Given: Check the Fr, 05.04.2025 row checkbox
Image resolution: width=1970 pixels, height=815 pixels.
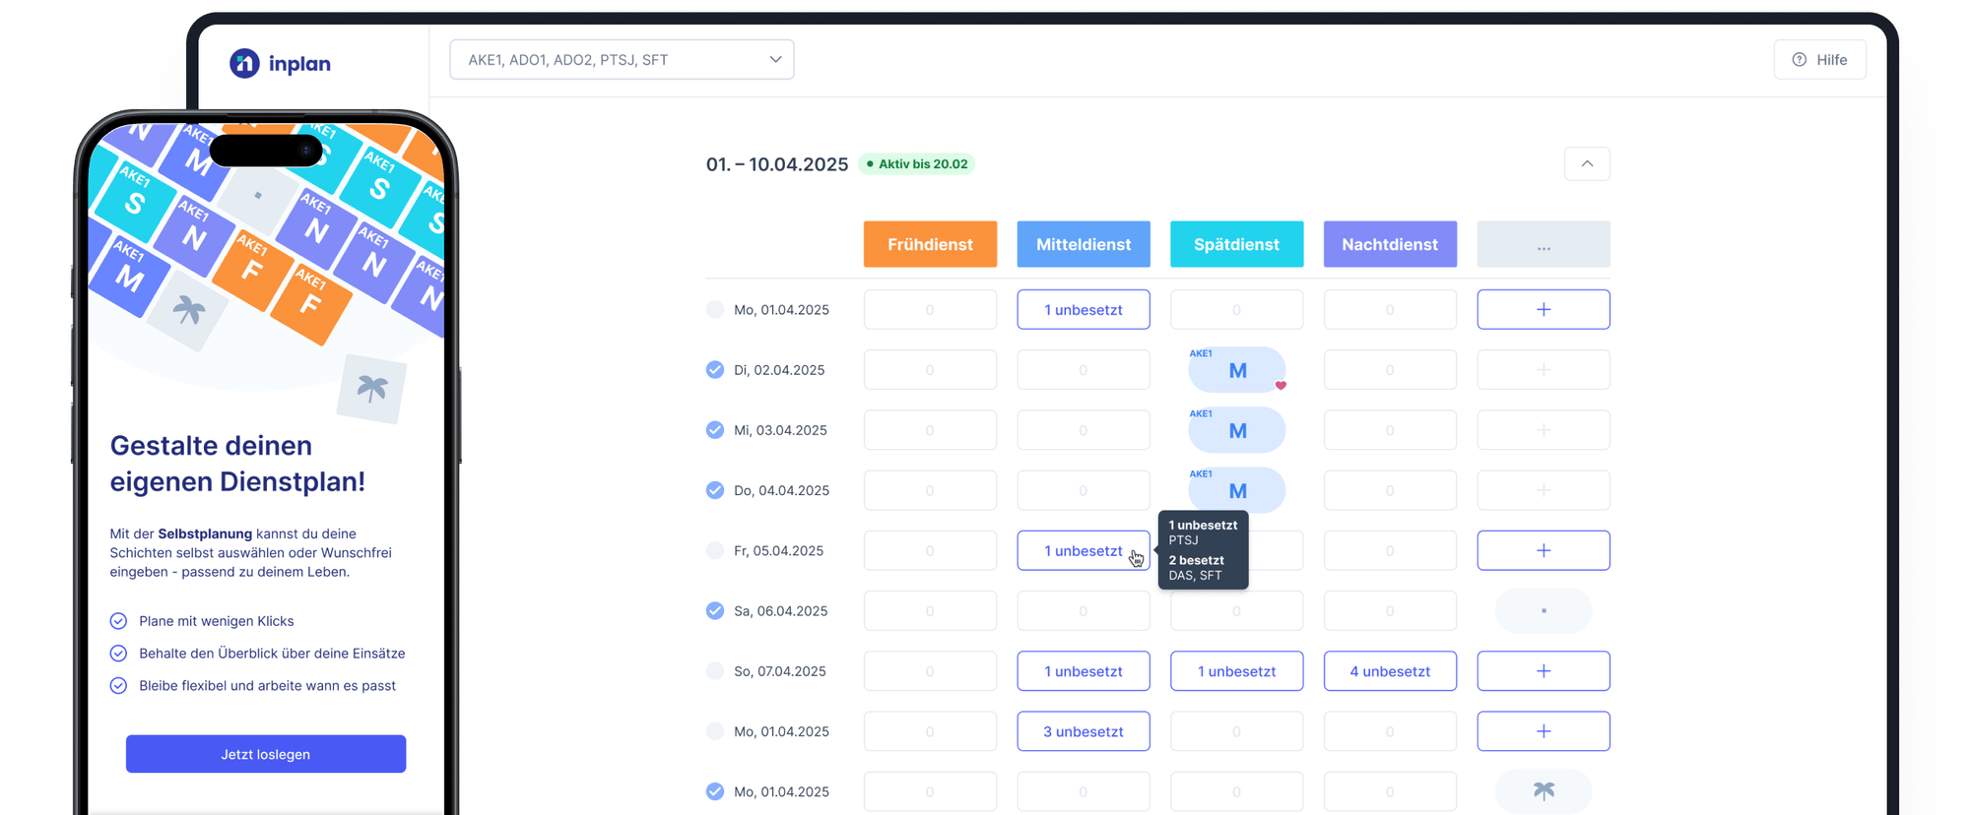Looking at the screenshot, I should pyautogui.click(x=715, y=550).
